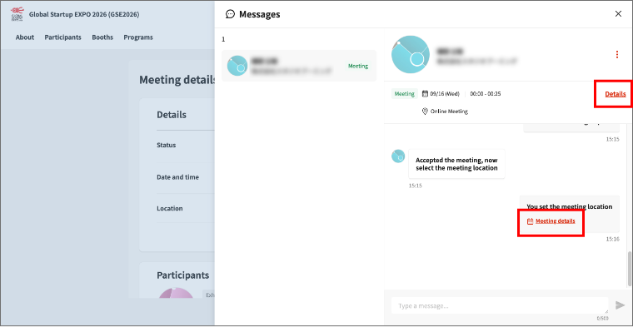Click the avatar in the conversation list
The width and height of the screenshot is (633, 327).
(237, 66)
